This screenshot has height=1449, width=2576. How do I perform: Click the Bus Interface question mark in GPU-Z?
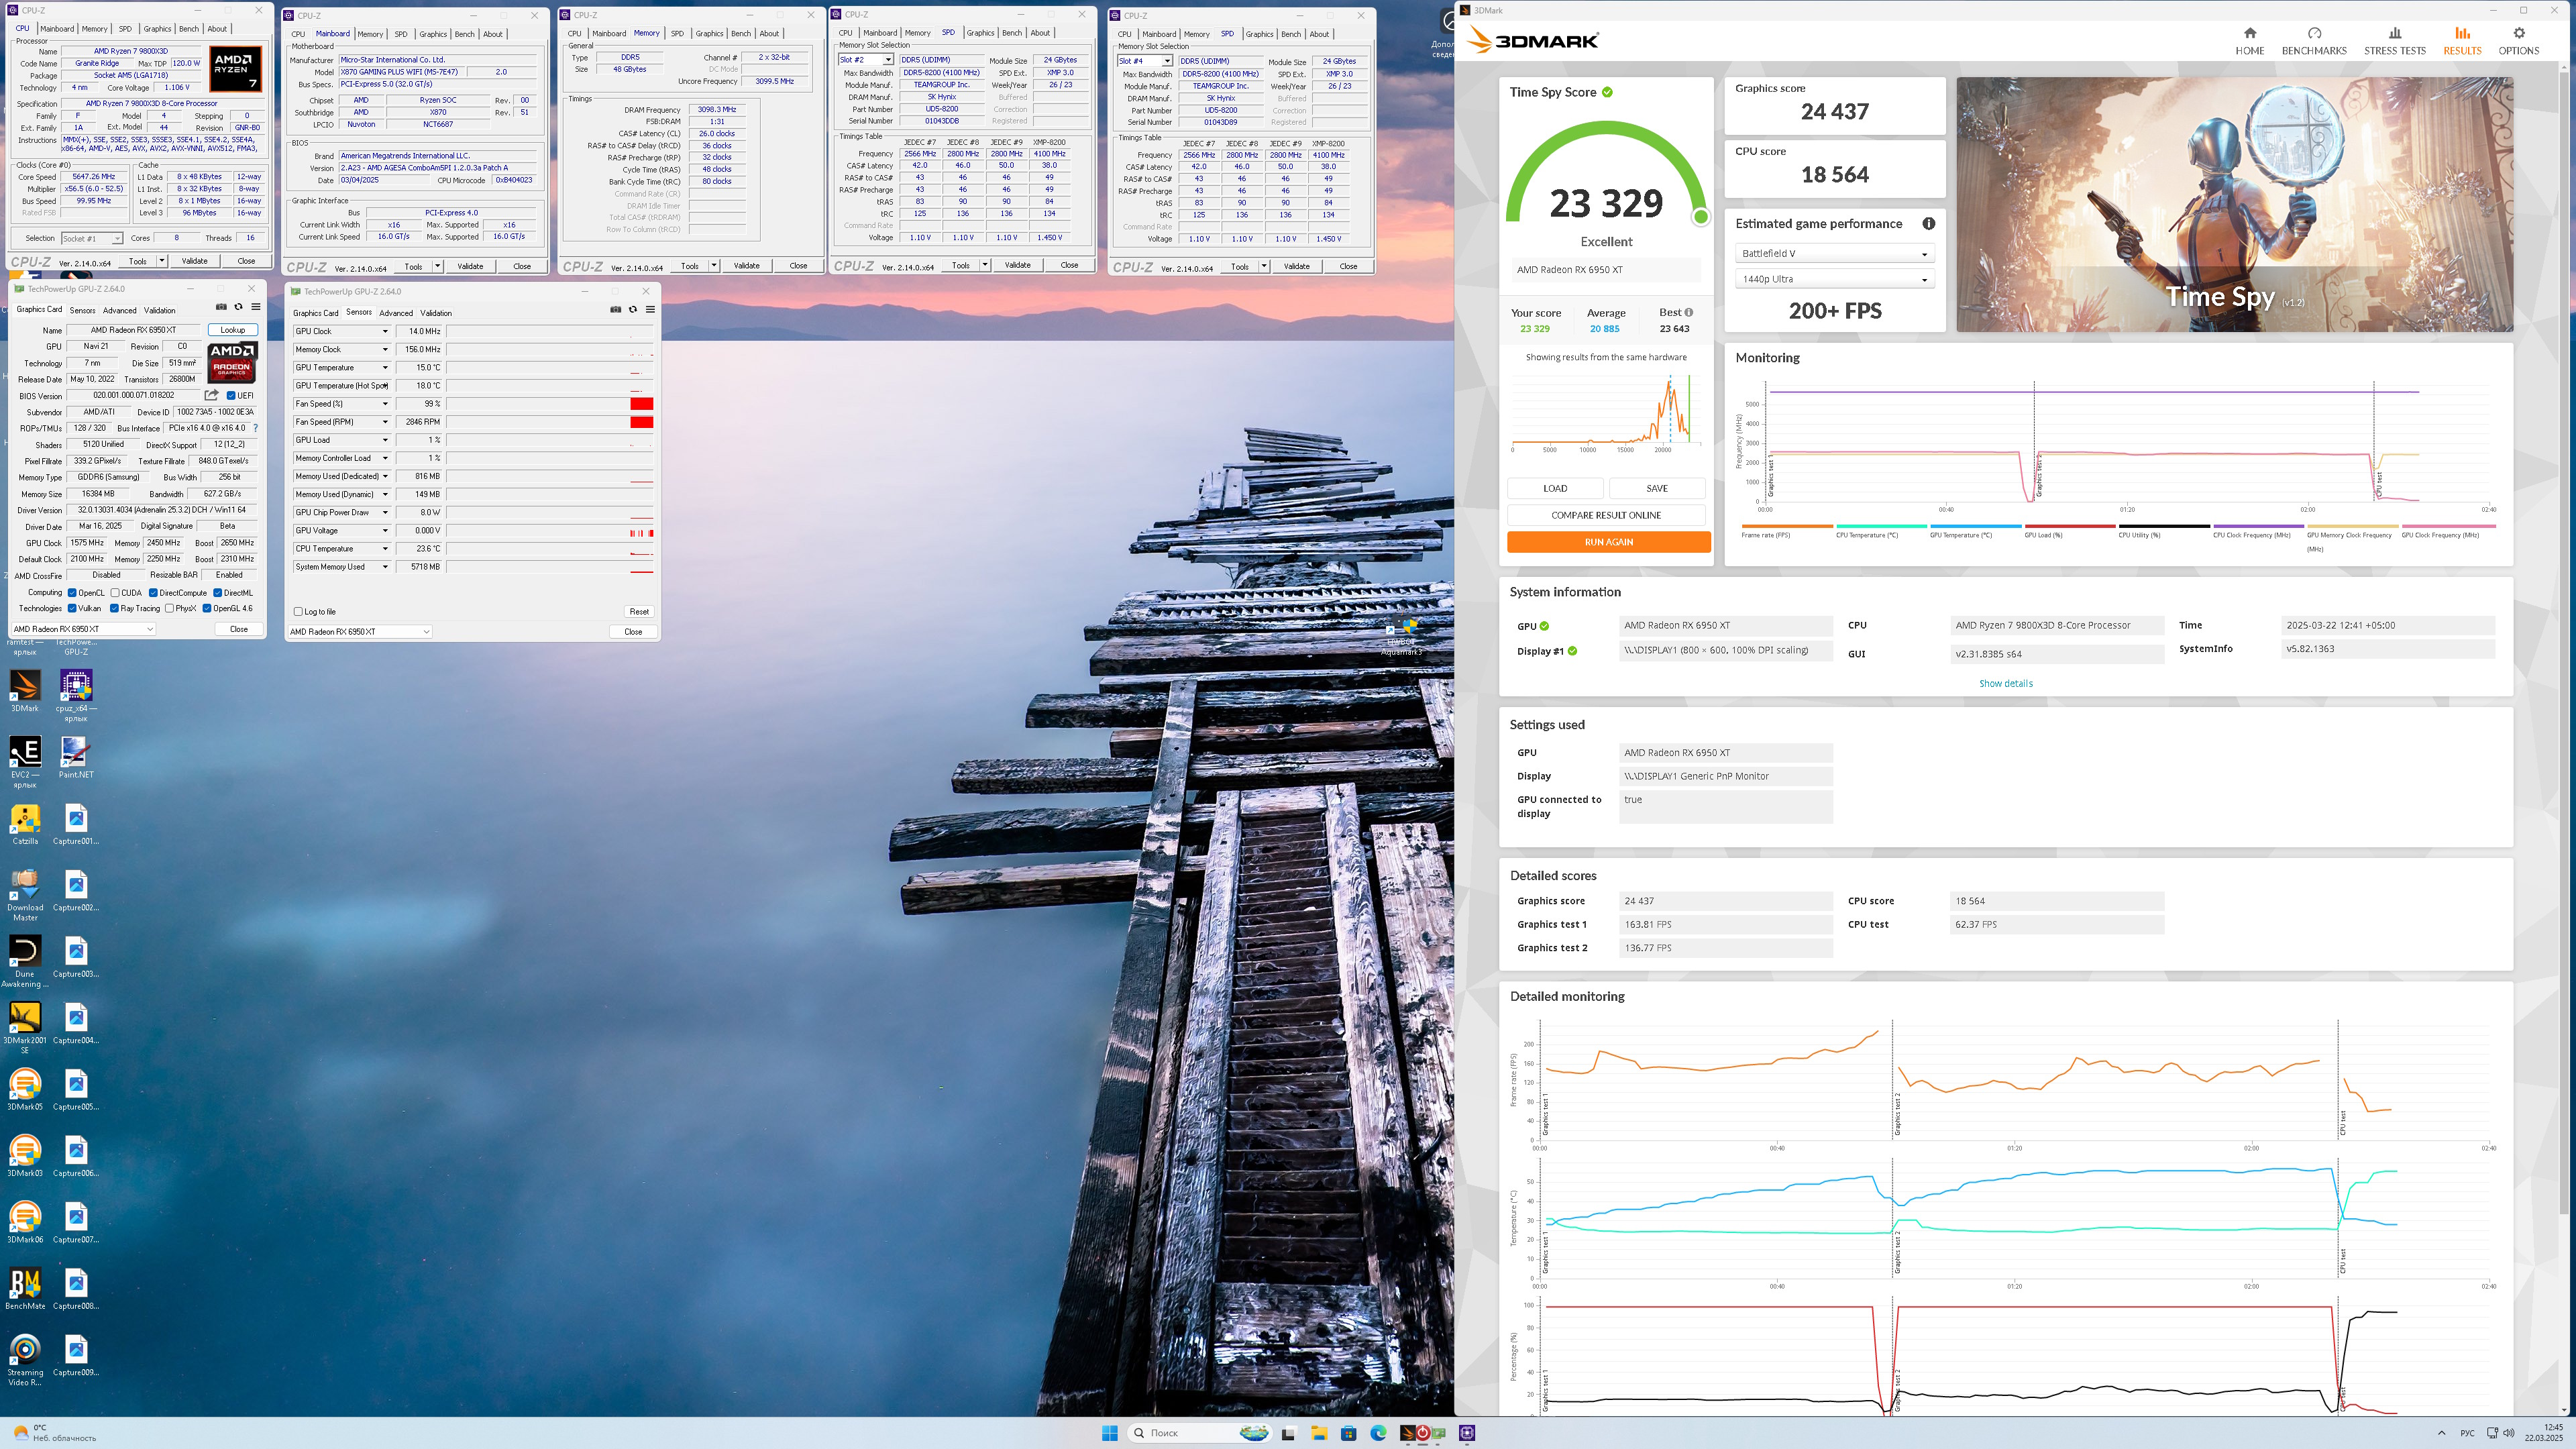tap(256, 428)
